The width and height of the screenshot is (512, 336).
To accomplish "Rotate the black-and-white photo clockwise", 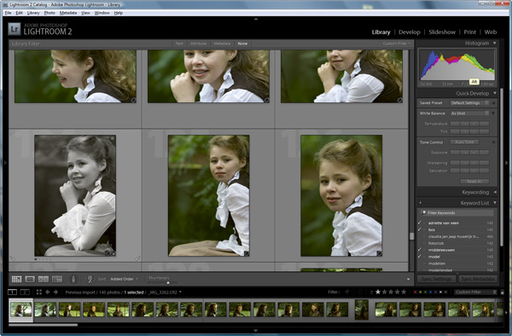I will tap(137, 258).
